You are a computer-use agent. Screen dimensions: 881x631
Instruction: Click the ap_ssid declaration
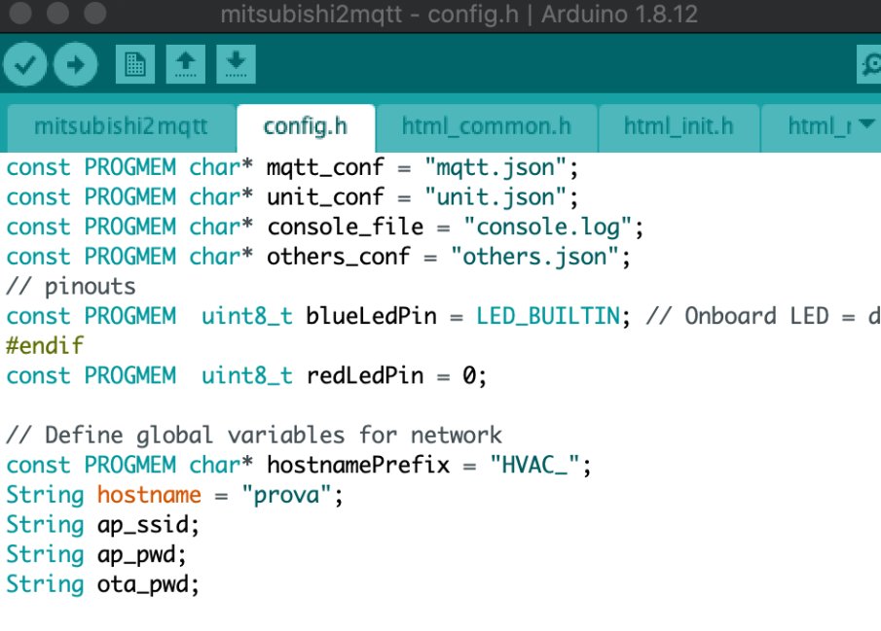click(102, 525)
